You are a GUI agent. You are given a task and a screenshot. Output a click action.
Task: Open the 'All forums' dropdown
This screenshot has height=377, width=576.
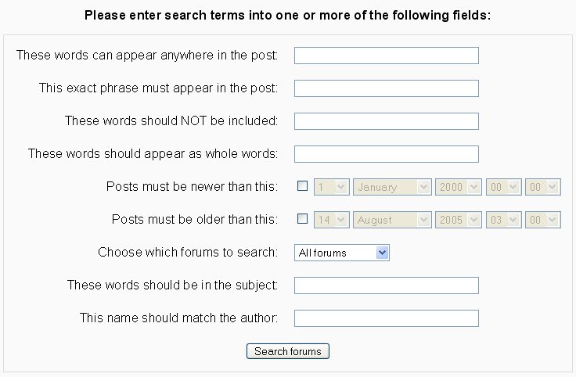342,253
